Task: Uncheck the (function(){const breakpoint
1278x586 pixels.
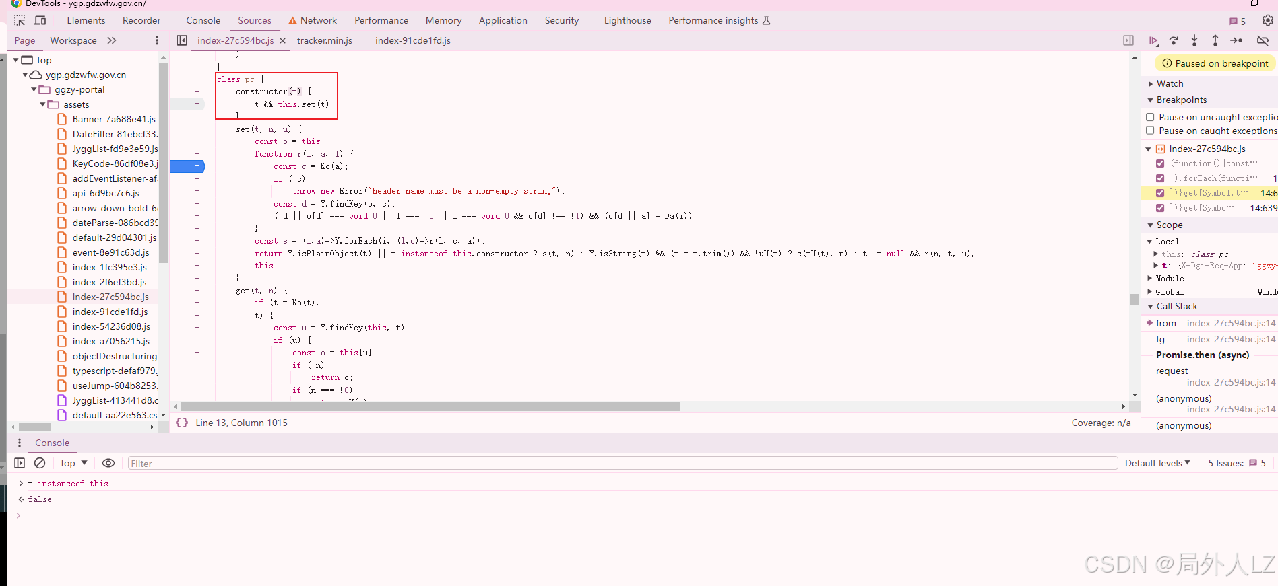Action: pos(1160,163)
